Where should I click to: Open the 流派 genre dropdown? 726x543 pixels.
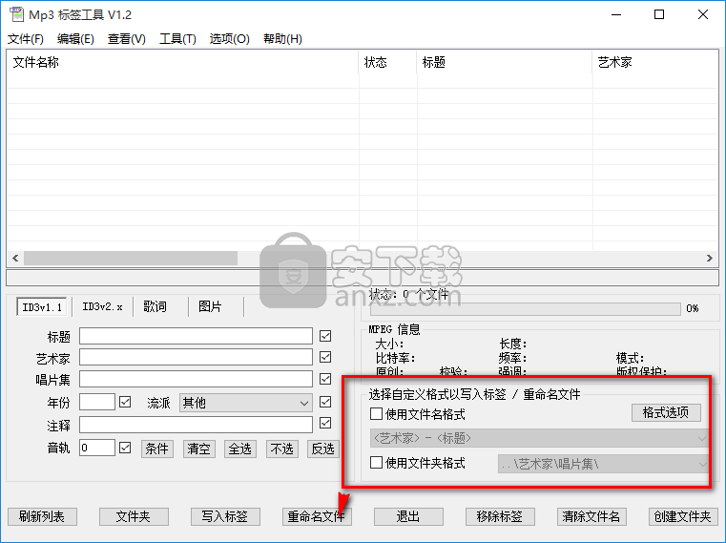click(246, 403)
